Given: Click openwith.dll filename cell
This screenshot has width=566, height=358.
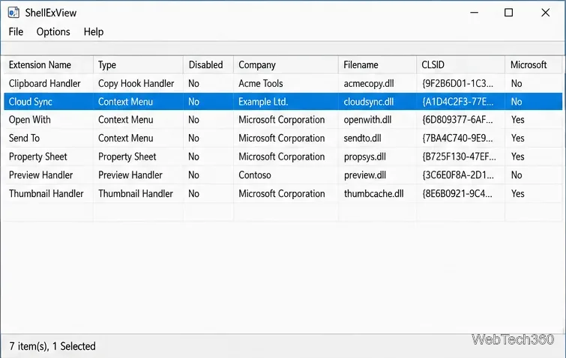Looking at the screenshot, I should tap(367, 120).
